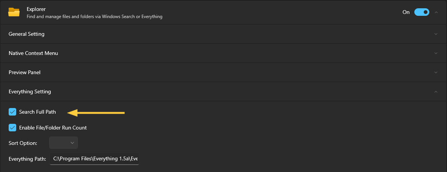This screenshot has height=172, width=447.
Task: Click the Explorer plugin title text
Action: [x=36, y=9]
